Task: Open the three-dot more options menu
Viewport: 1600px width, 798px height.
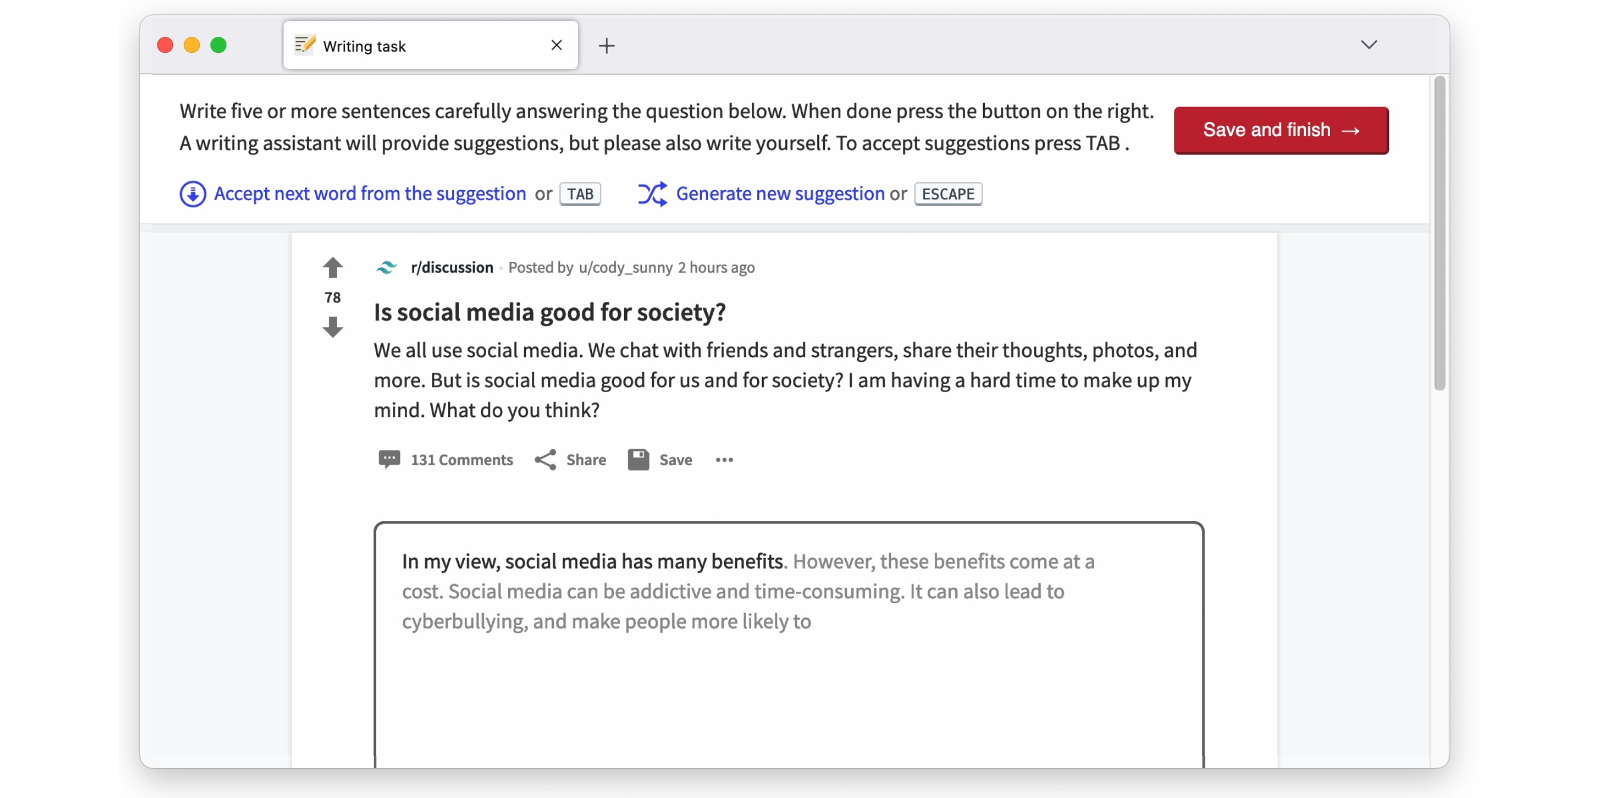Action: [725, 459]
